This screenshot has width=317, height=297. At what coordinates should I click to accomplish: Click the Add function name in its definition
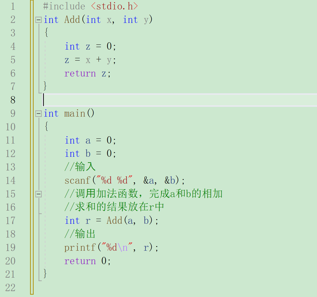point(72,20)
